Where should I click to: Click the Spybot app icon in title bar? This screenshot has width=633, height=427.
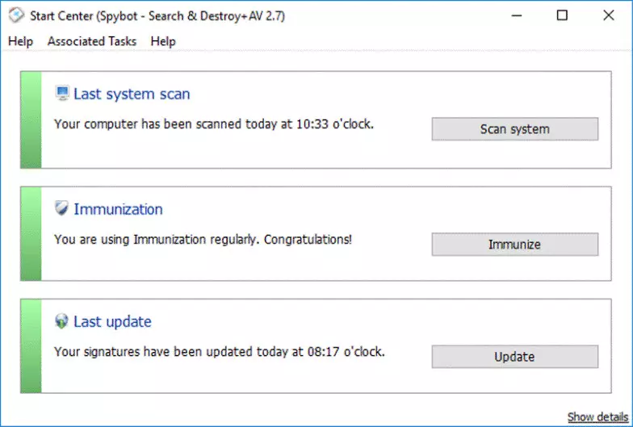[16, 16]
